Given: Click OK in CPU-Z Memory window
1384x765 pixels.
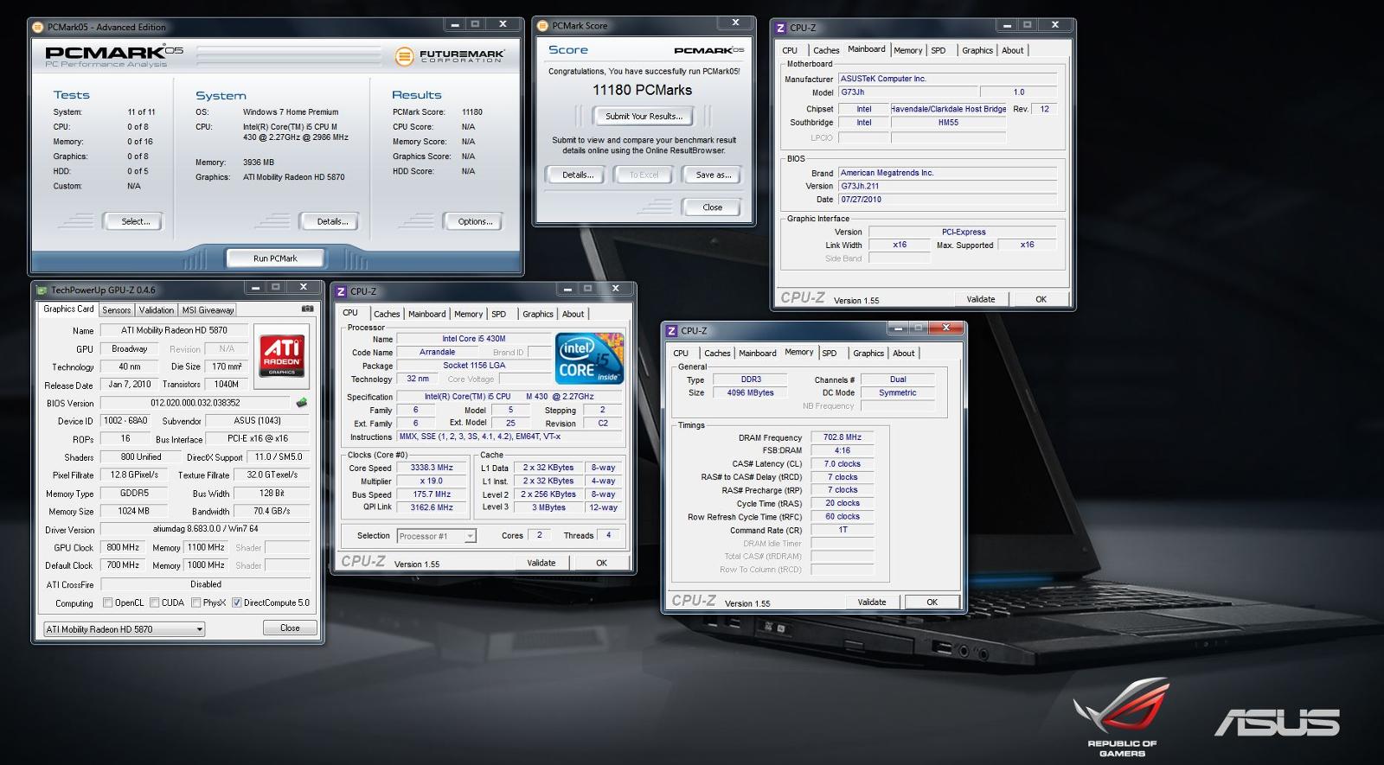Looking at the screenshot, I should (x=932, y=602).
